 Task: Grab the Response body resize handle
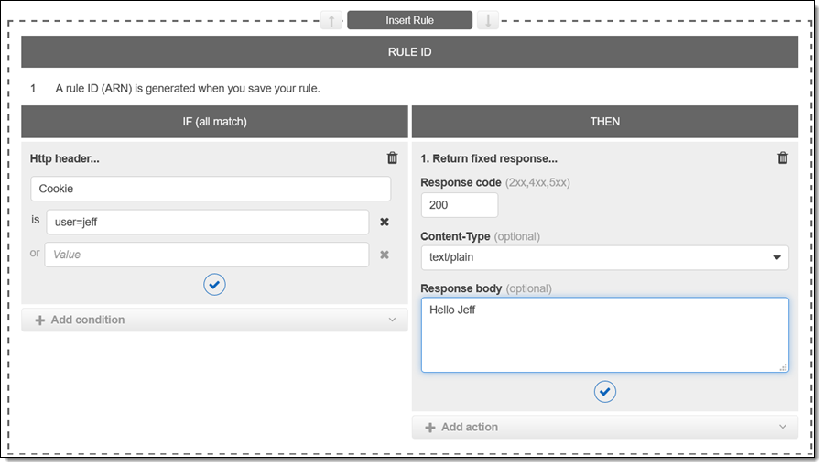[783, 366]
